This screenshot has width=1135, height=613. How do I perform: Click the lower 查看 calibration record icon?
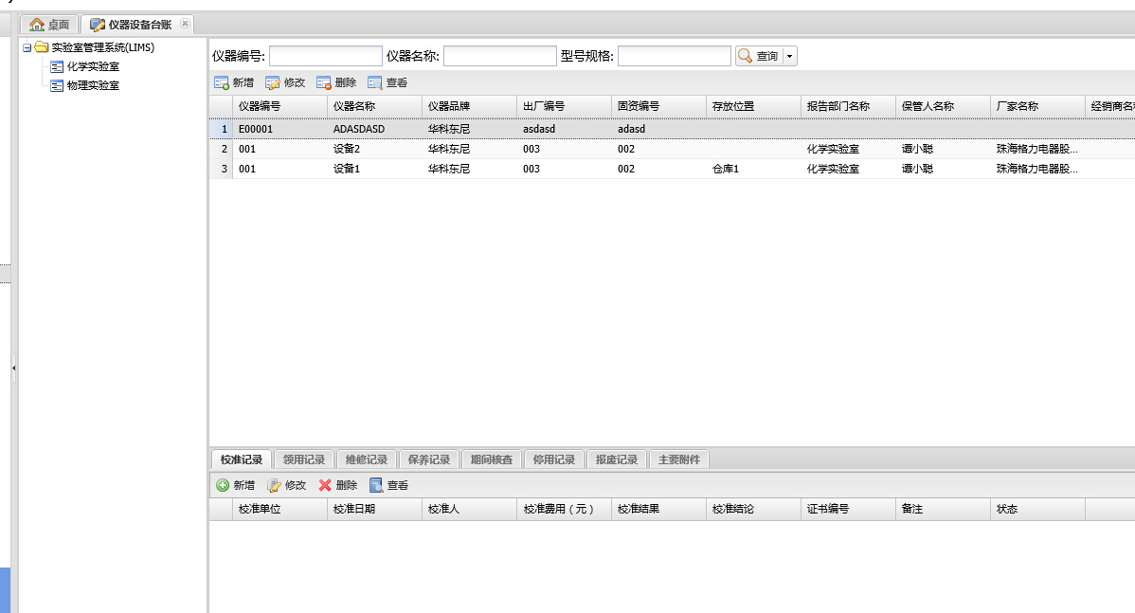376,485
